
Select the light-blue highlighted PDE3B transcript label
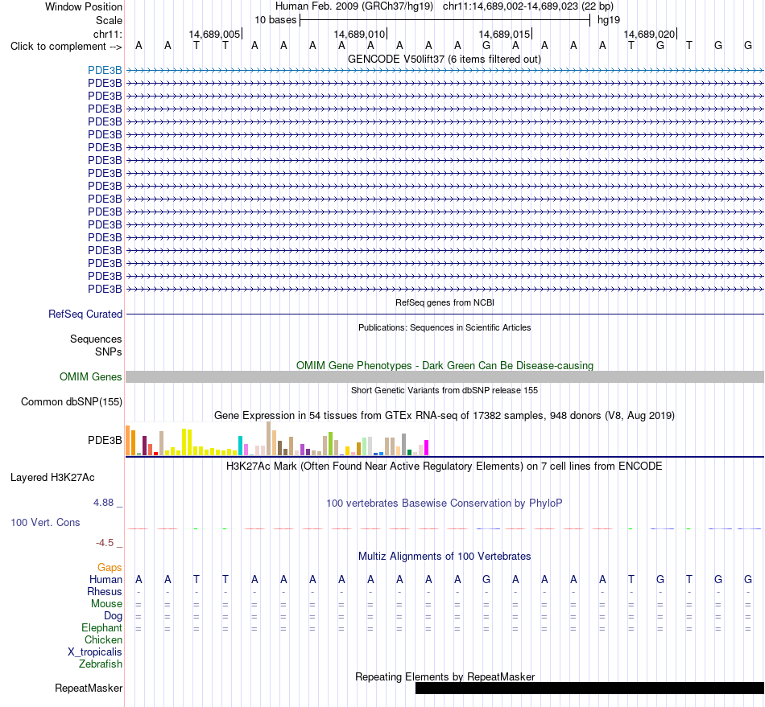(x=105, y=71)
